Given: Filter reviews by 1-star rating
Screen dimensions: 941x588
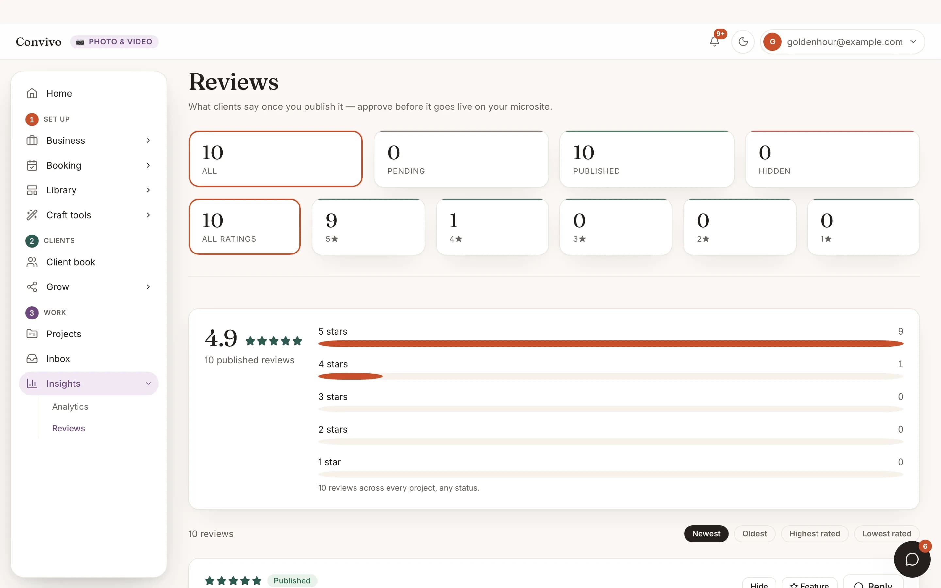Looking at the screenshot, I should pos(863,227).
